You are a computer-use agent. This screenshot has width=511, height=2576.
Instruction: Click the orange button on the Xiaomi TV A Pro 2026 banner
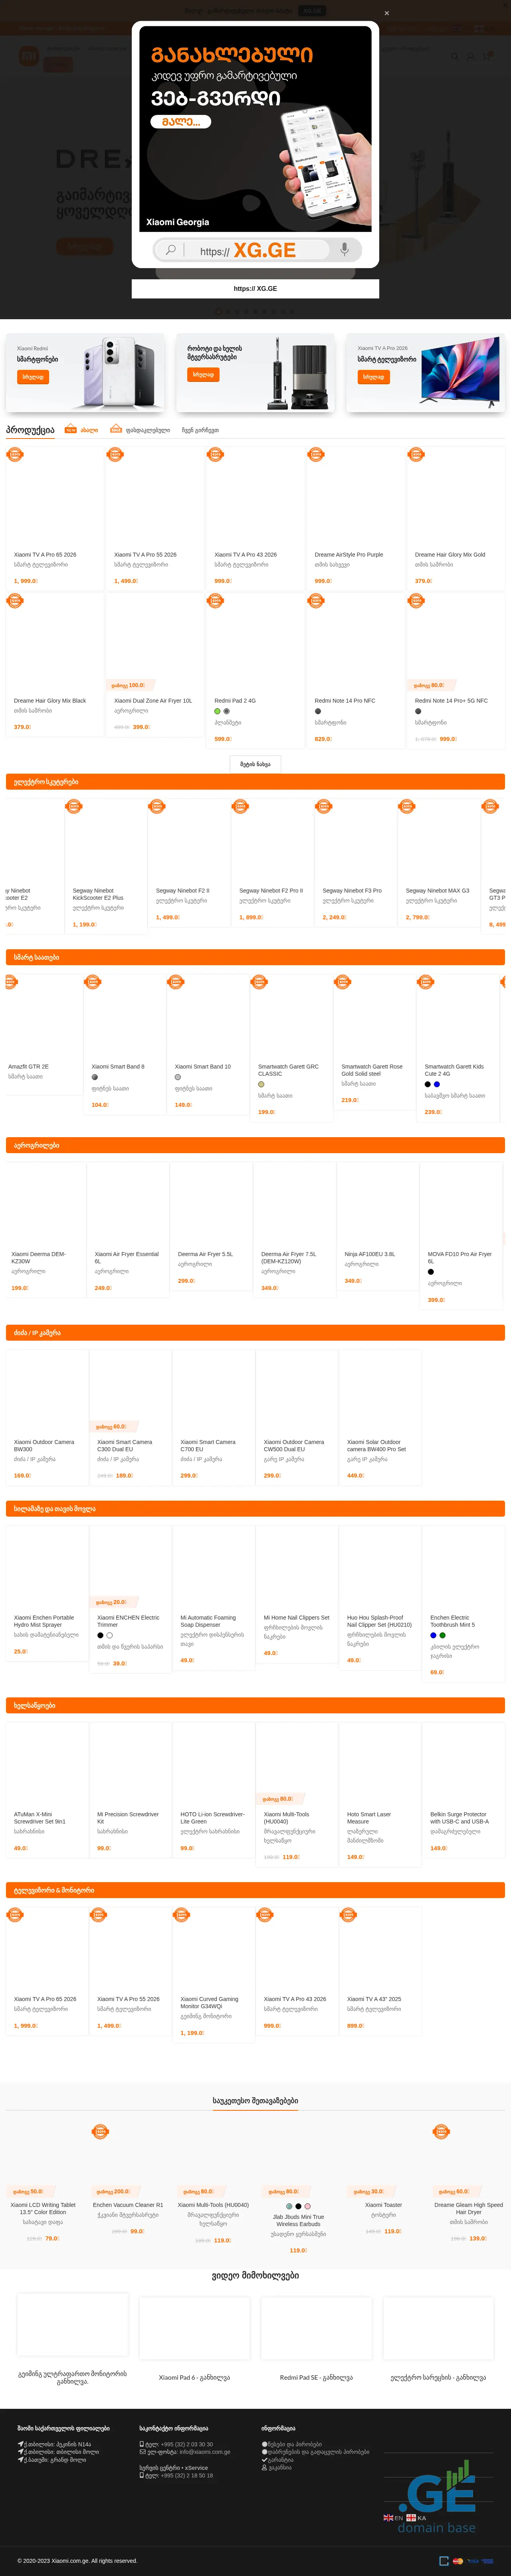point(373,377)
